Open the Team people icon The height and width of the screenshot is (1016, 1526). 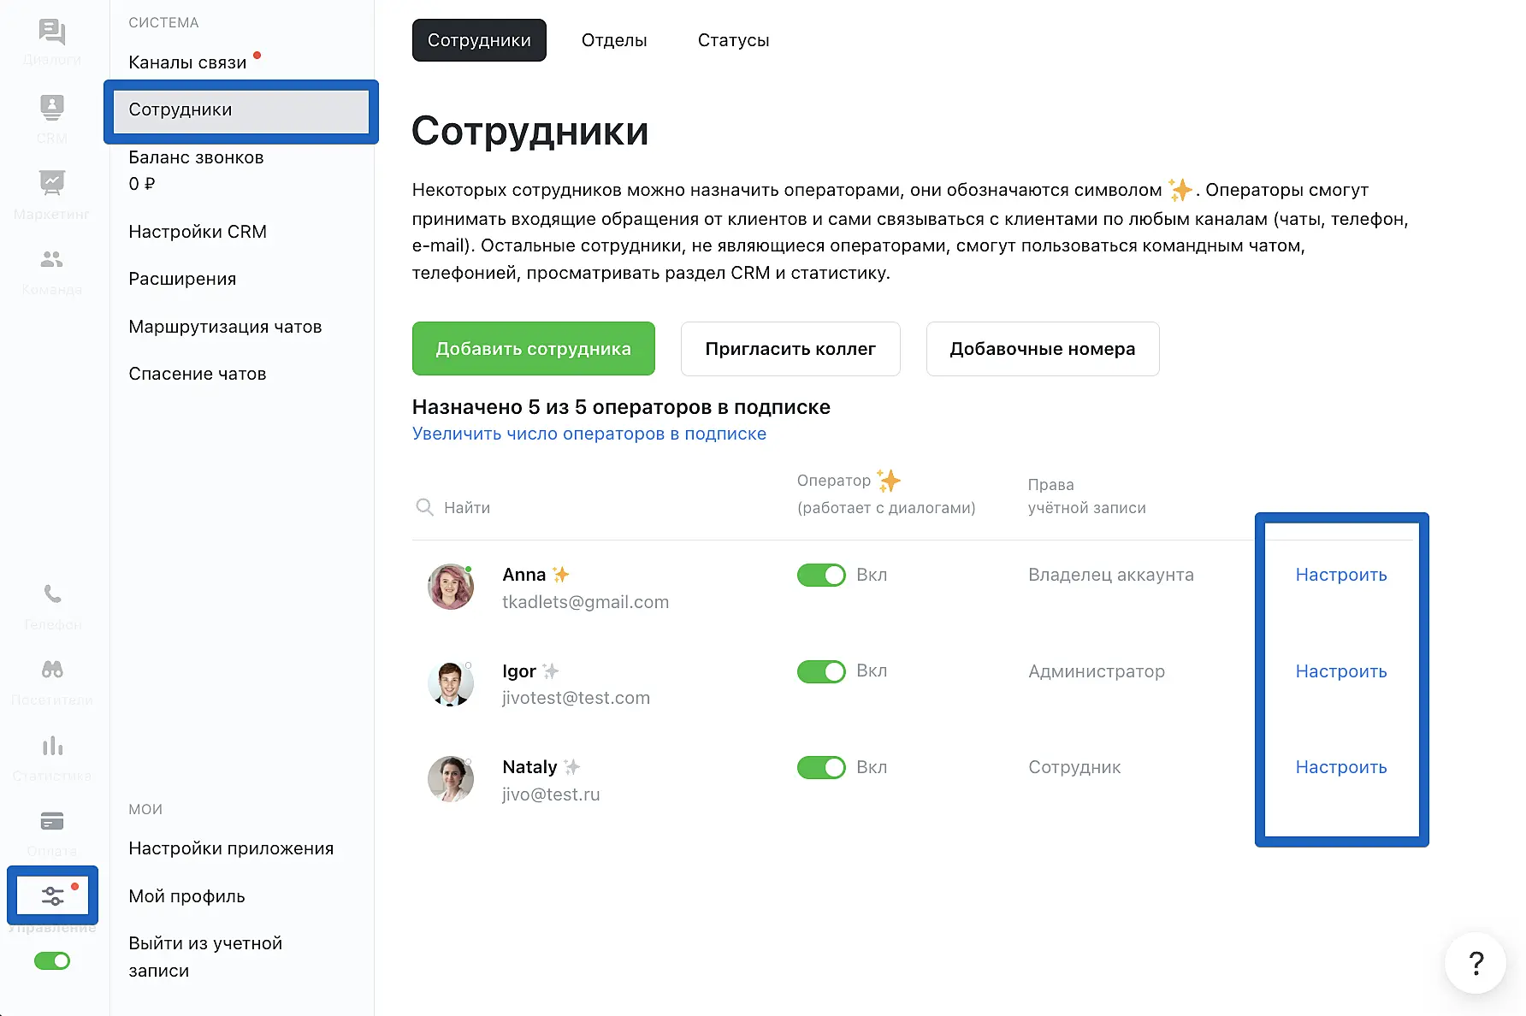tap(52, 259)
